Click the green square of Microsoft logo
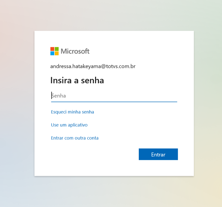 click(x=57, y=49)
